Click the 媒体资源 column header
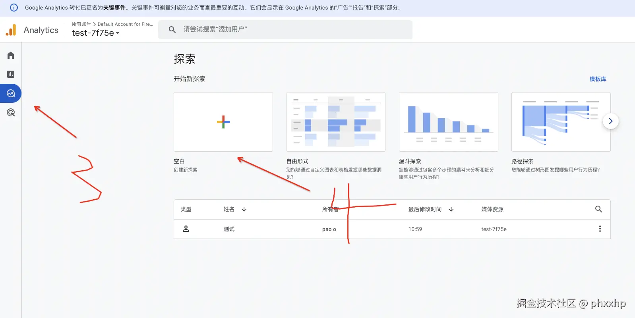 492,209
